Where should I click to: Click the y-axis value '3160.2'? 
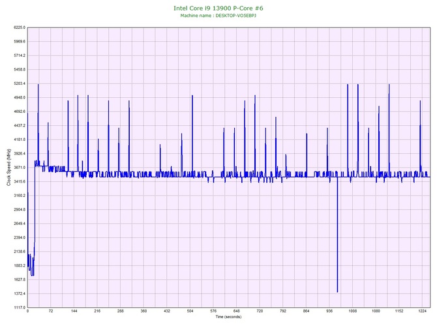20,196
